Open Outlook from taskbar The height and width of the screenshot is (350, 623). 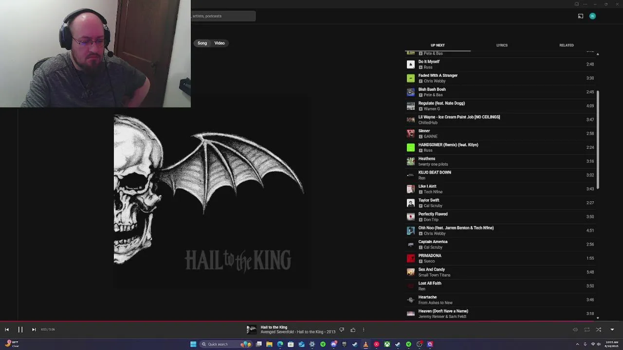[x=301, y=344]
